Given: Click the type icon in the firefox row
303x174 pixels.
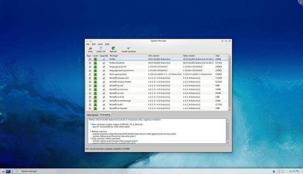Looking at the screenshot, I should coord(89,59).
